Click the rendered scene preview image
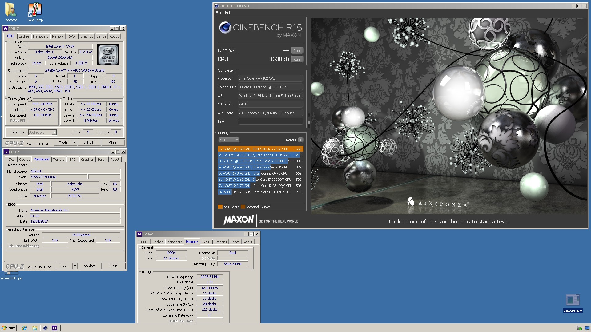 pos(449,116)
